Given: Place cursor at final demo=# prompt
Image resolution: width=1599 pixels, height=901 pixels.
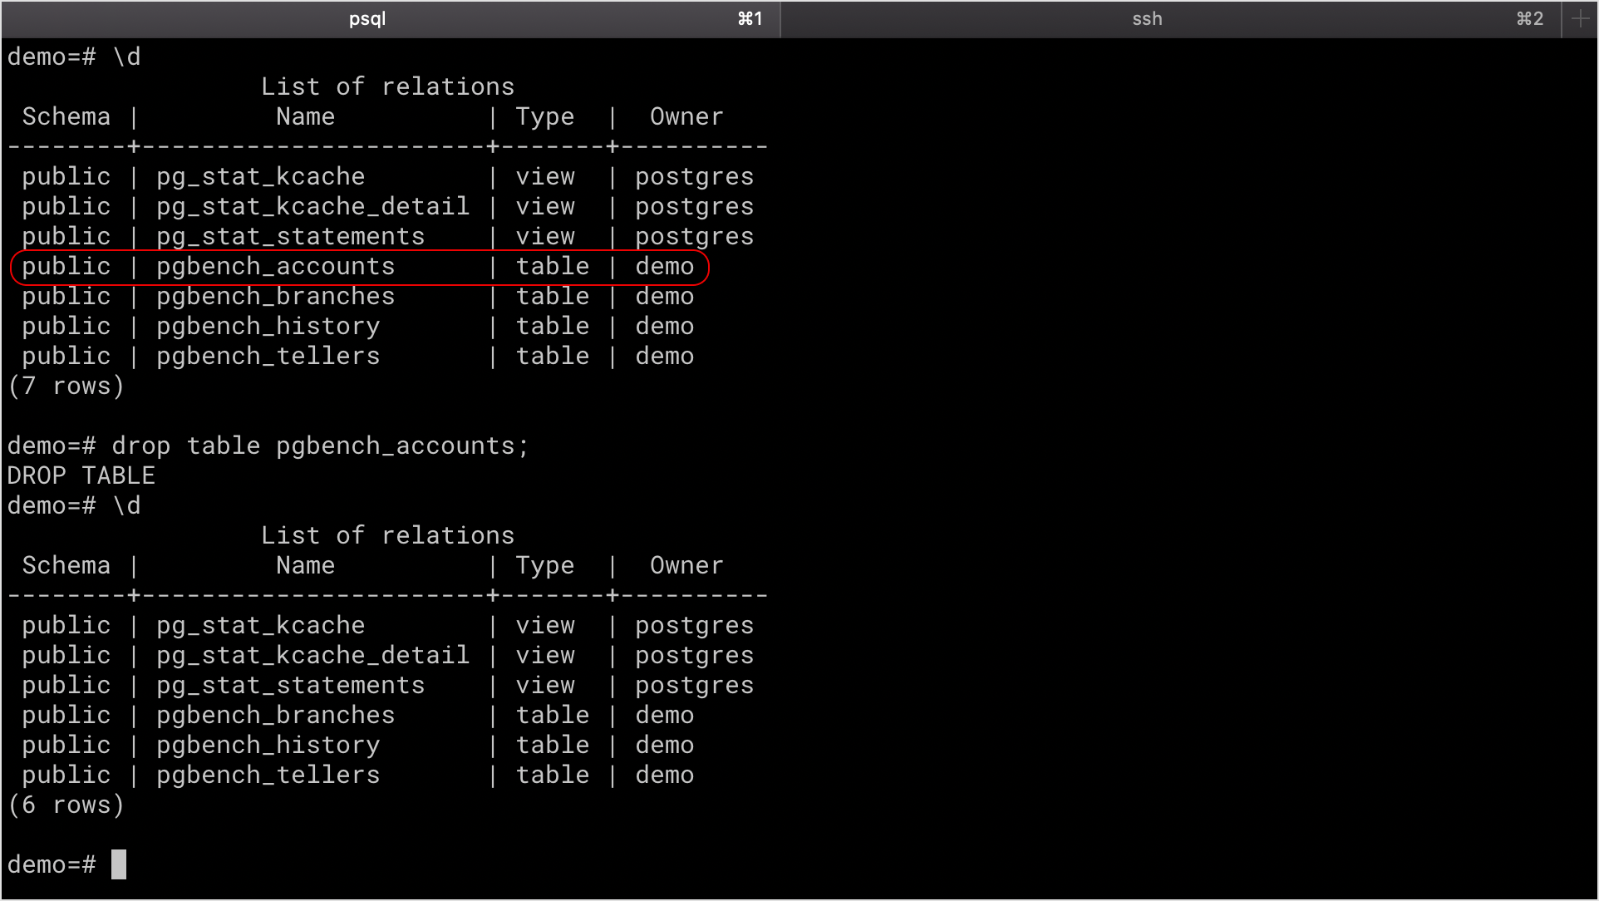Looking at the screenshot, I should (119, 865).
